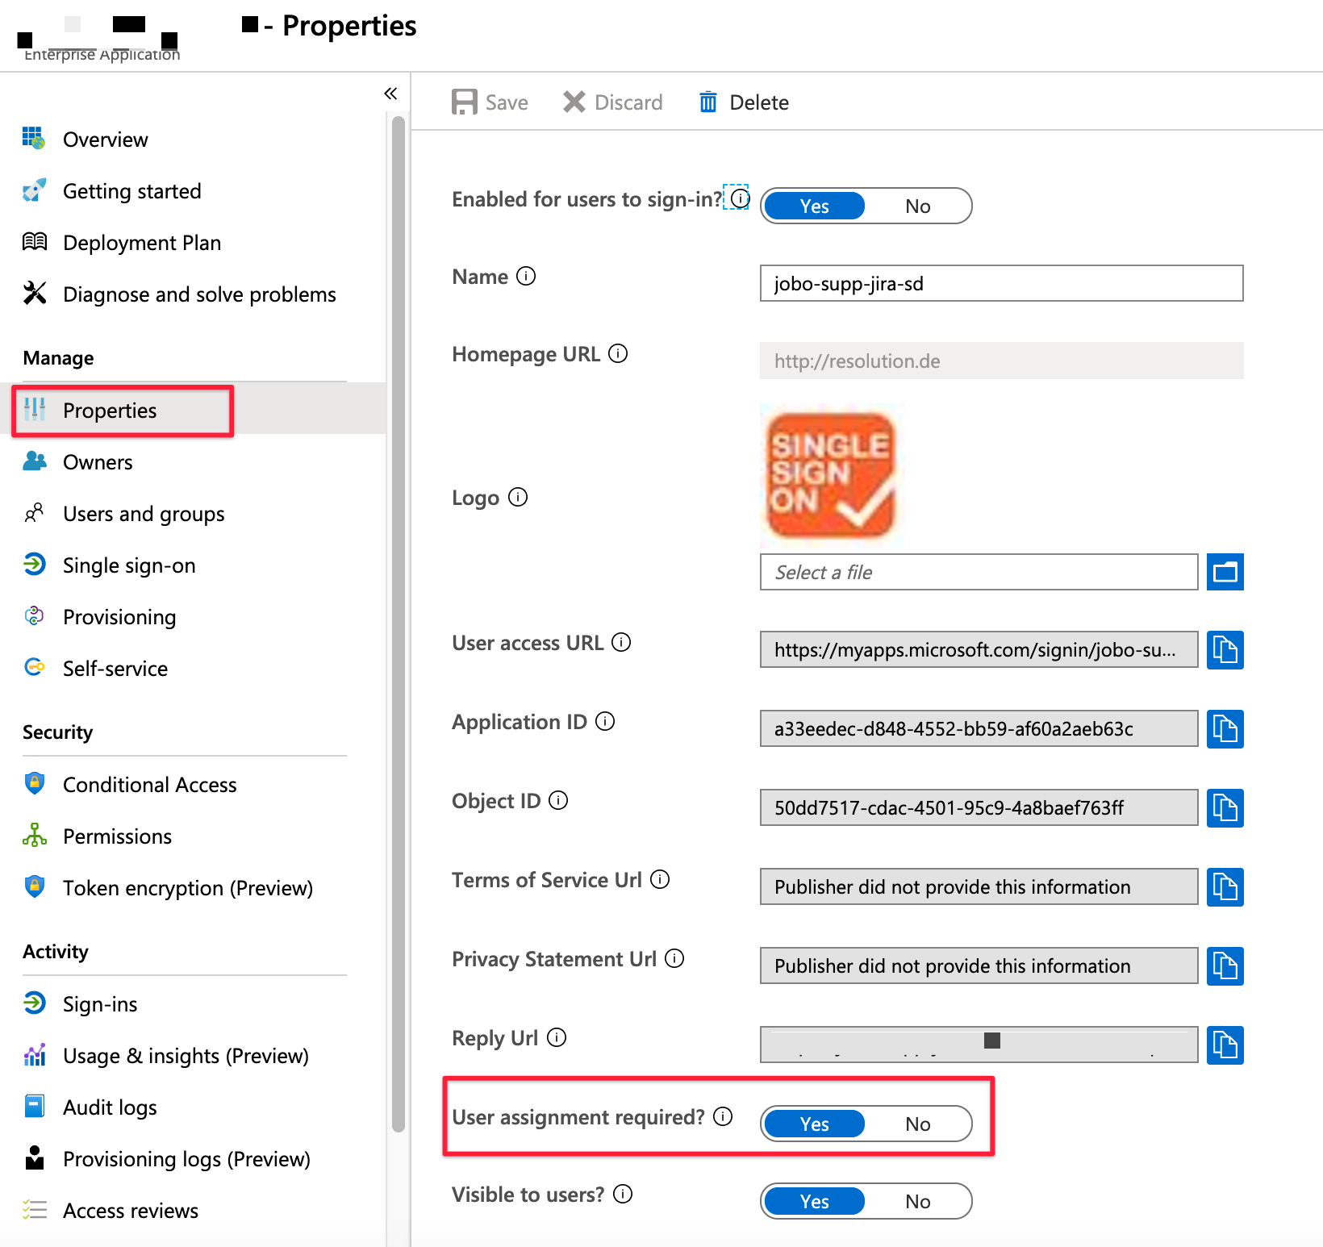Click the Self-service icon
Image resolution: width=1323 pixels, height=1247 pixels.
pos(34,668)
